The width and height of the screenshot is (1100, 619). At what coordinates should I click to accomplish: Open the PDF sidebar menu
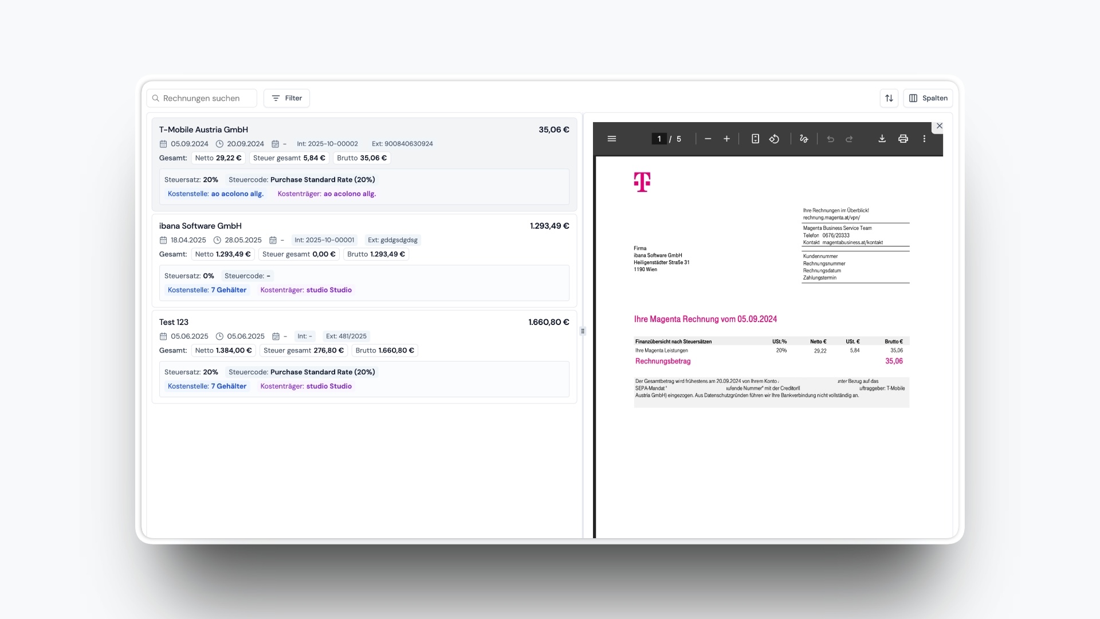pyautogui.click(x=612, y=139)
